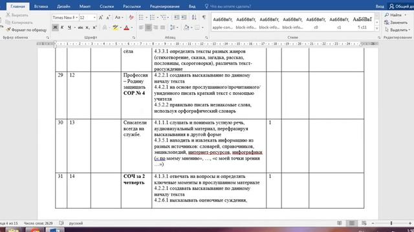The image size is (414, 232).
Task: Cut selection with Вырезать
Action: [x=17, y=15]
